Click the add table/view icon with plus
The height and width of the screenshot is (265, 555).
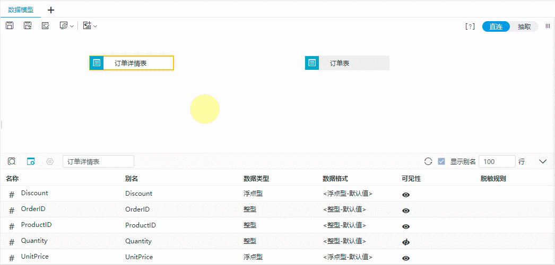click(x=87, y=25)
